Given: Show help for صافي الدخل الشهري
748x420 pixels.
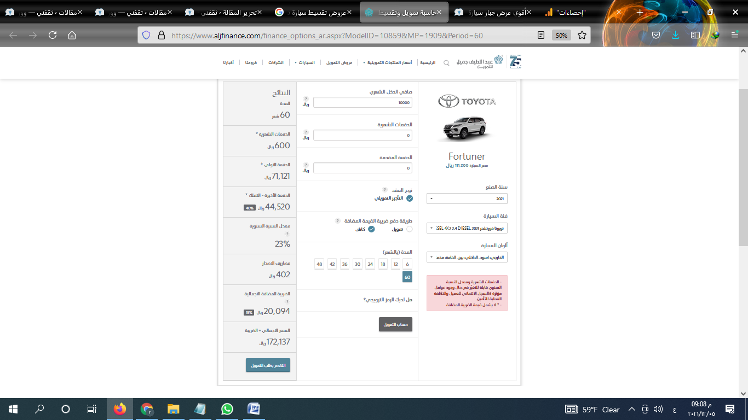Looking at the screenshot, I should [x=306, y=99].
